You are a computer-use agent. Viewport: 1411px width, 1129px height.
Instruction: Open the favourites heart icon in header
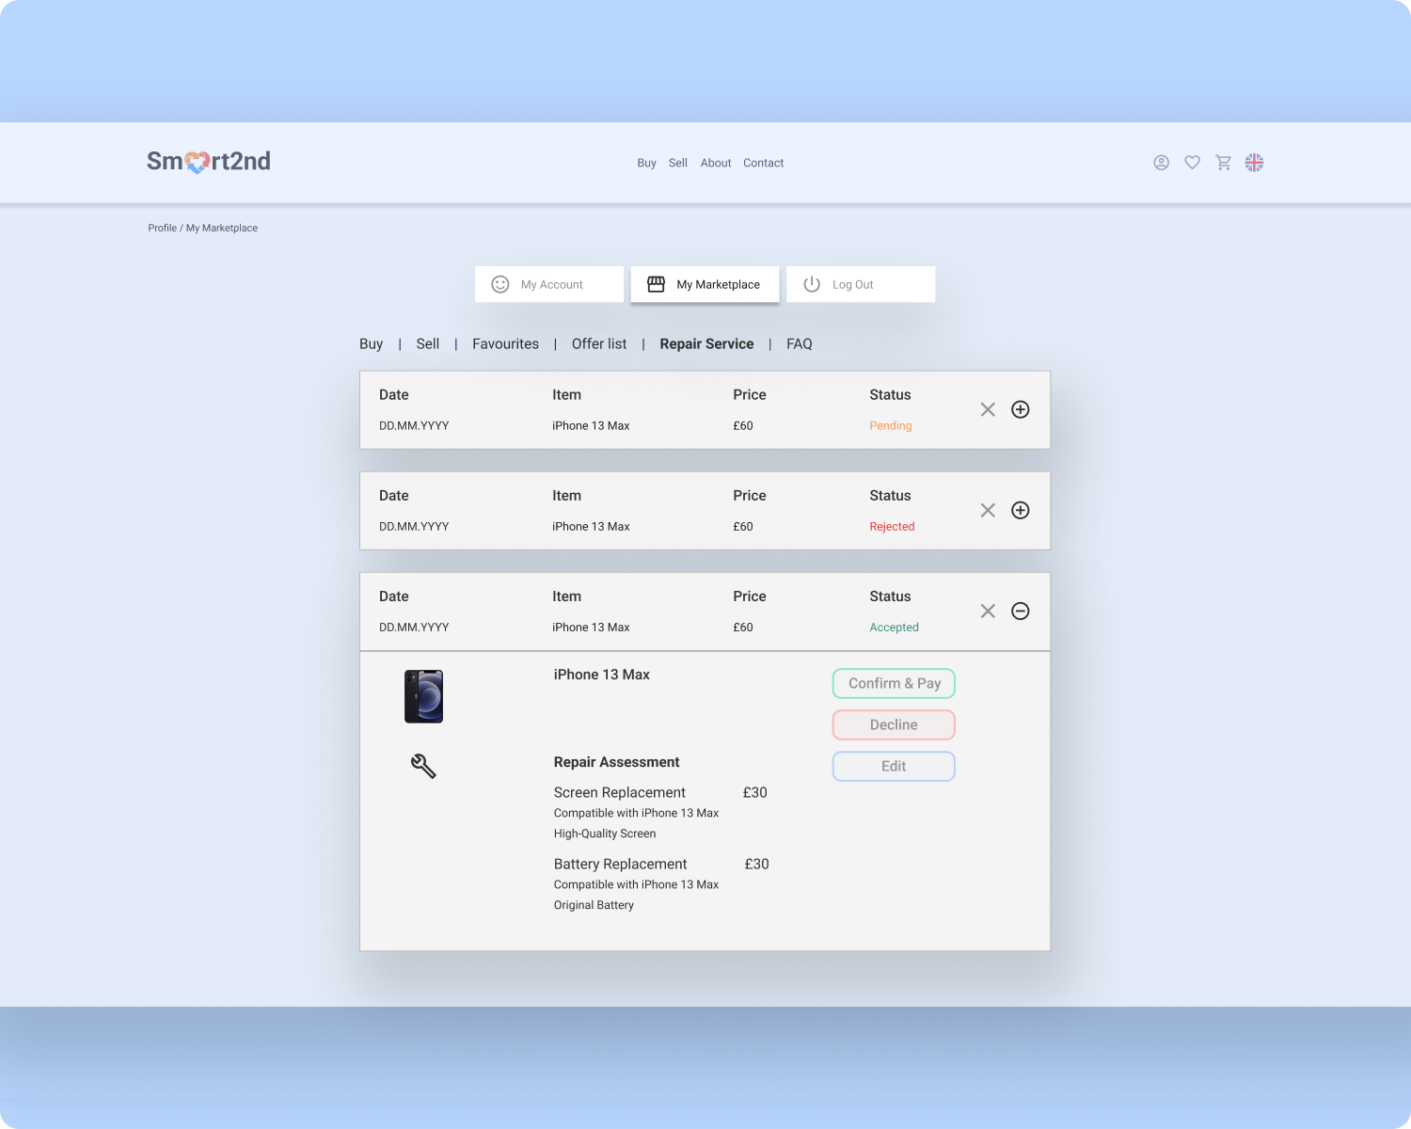pos(1192,163)
